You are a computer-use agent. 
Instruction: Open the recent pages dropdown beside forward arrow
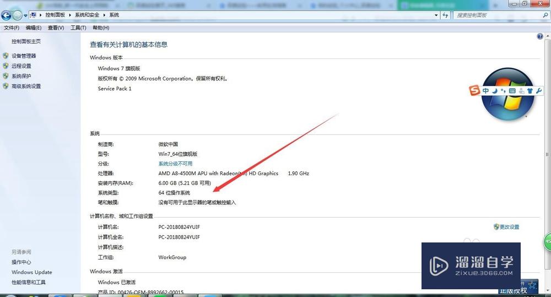tap(25, 15)
